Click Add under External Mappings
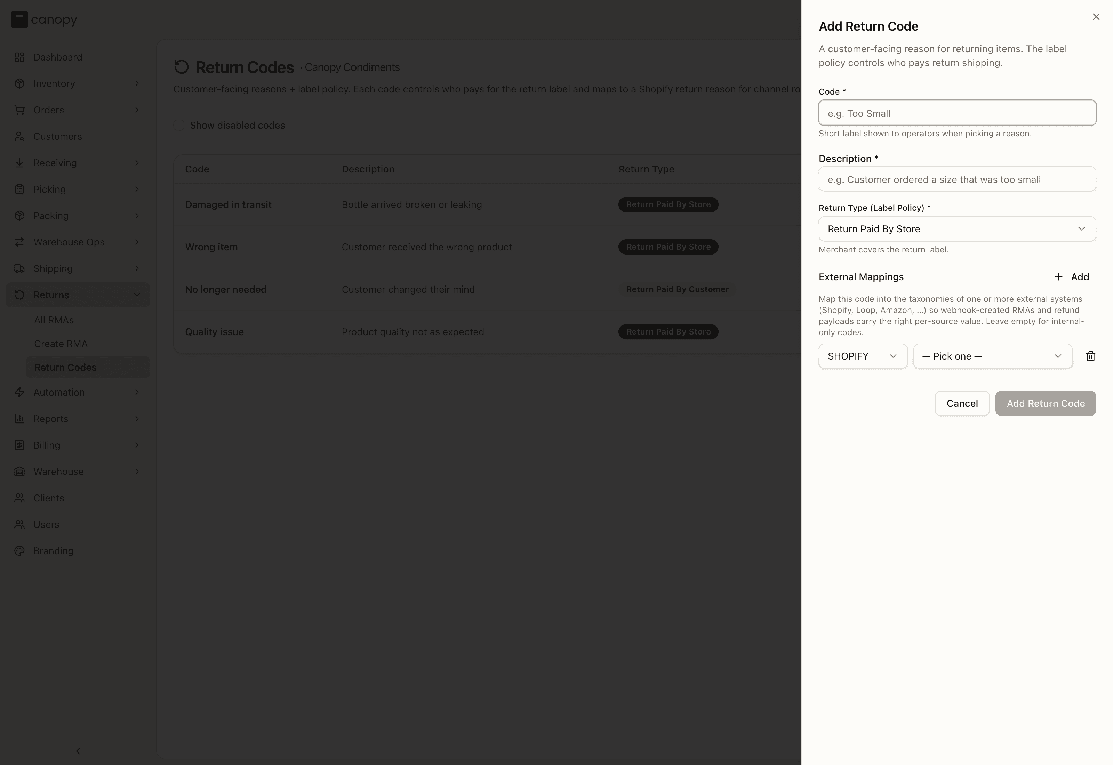Image resolution: width=1113 pixels, height=765 pixels. point(1072,277)
